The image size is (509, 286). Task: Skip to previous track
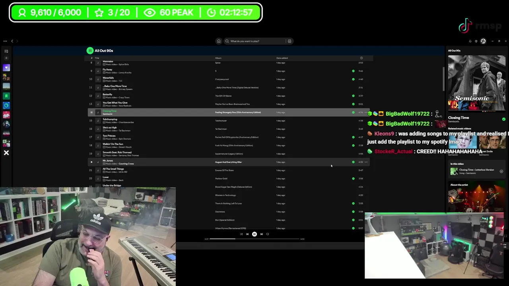click(x=247, y=234)
